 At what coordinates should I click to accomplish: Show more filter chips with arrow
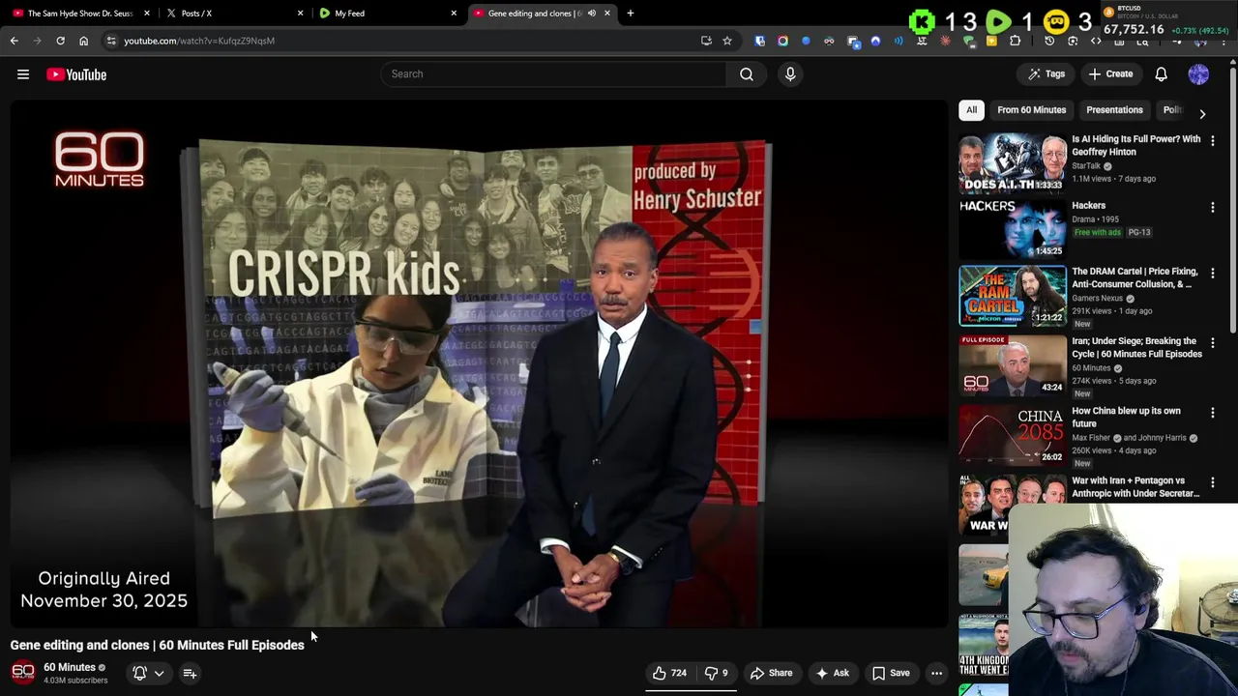pyautogui.click(x=1202, y=113)
